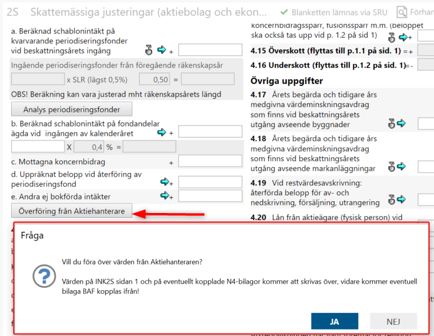The height and width of the screenshot is (336, 434).
Task: Click 'Blanketten lämnas via SRU' status text
Action: (339, 12)
